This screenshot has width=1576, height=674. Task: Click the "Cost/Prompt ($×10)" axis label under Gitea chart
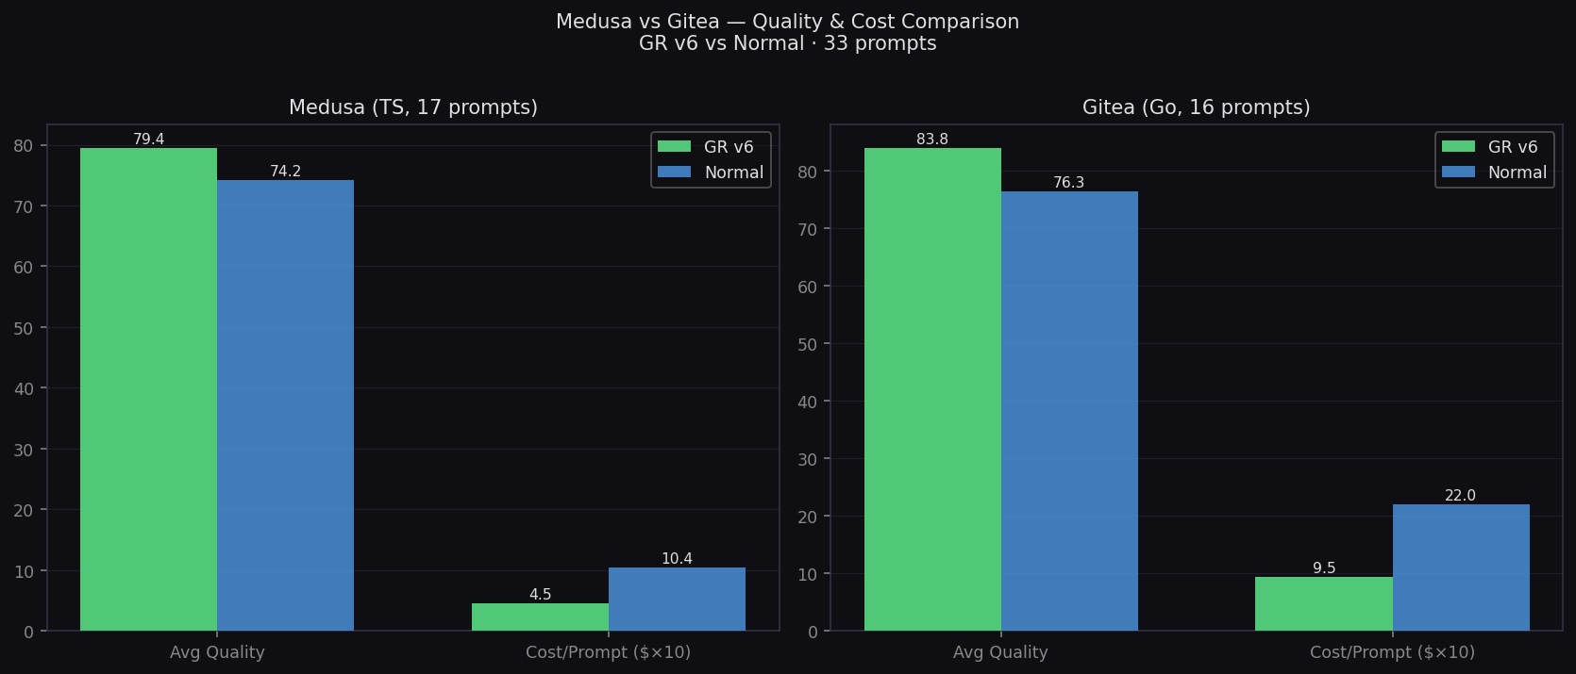tap(1392, 652)
